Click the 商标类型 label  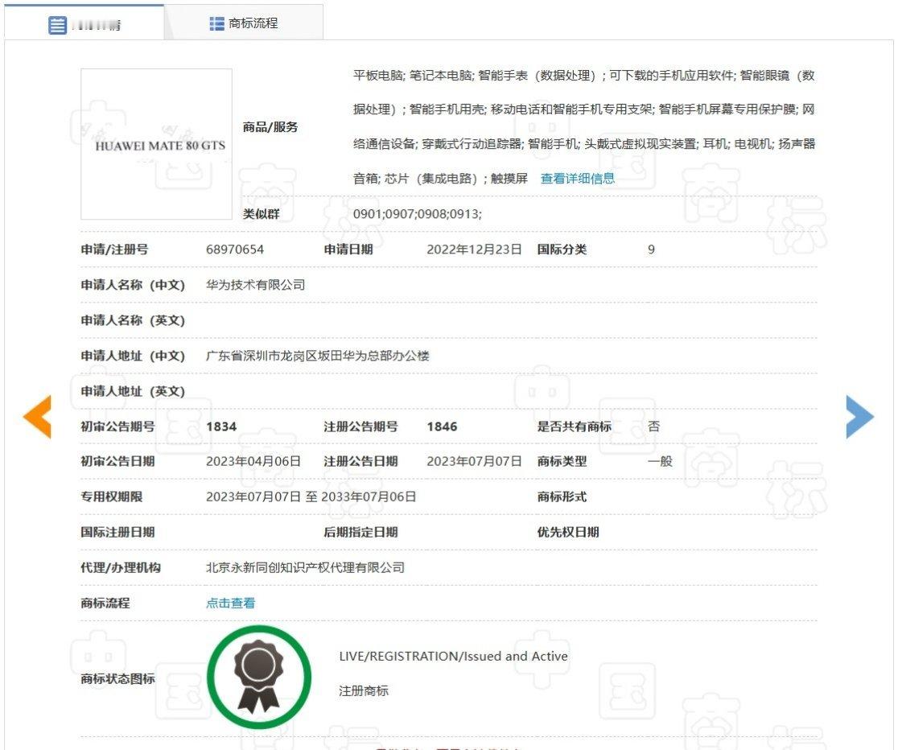[x=562, y=462]
